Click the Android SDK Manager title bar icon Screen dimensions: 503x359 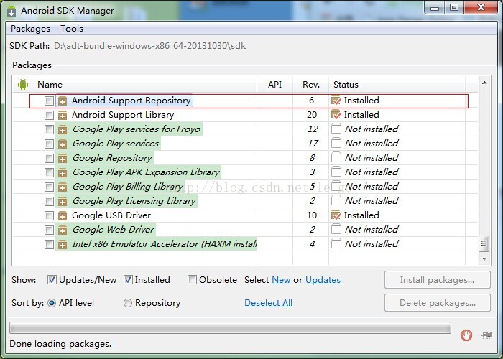pyautogui.click(x=11, y=11)
